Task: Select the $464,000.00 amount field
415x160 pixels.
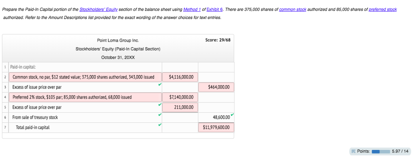Action: [x=216, y=87]
